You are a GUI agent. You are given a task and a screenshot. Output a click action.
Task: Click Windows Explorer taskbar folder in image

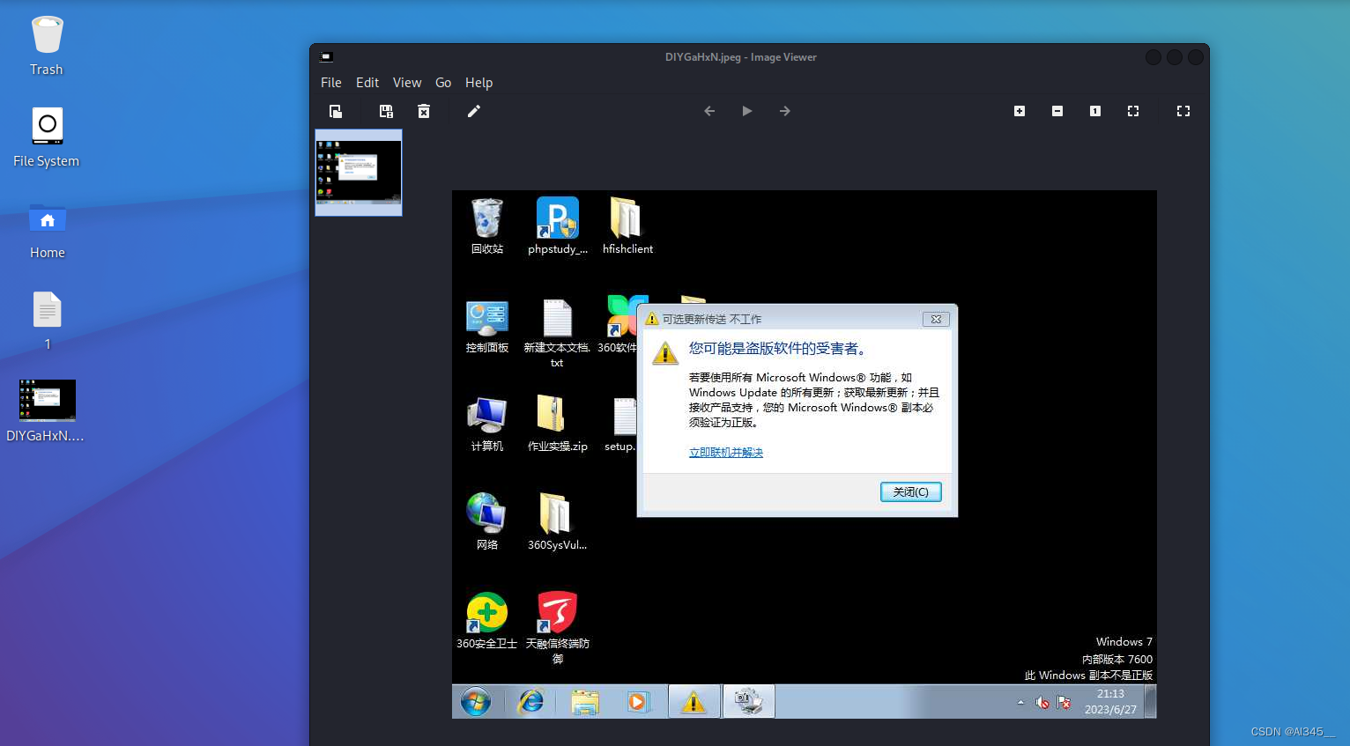pos(584,702)
